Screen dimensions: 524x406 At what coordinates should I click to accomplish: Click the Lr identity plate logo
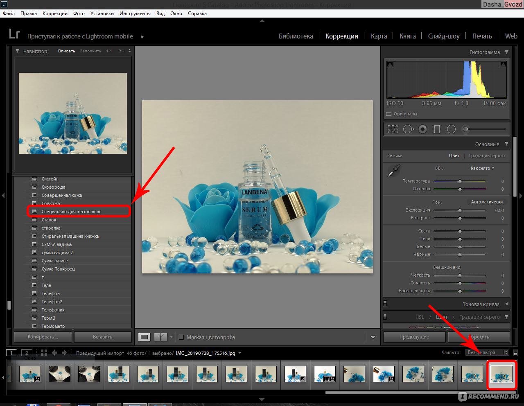tap(14, 34)
